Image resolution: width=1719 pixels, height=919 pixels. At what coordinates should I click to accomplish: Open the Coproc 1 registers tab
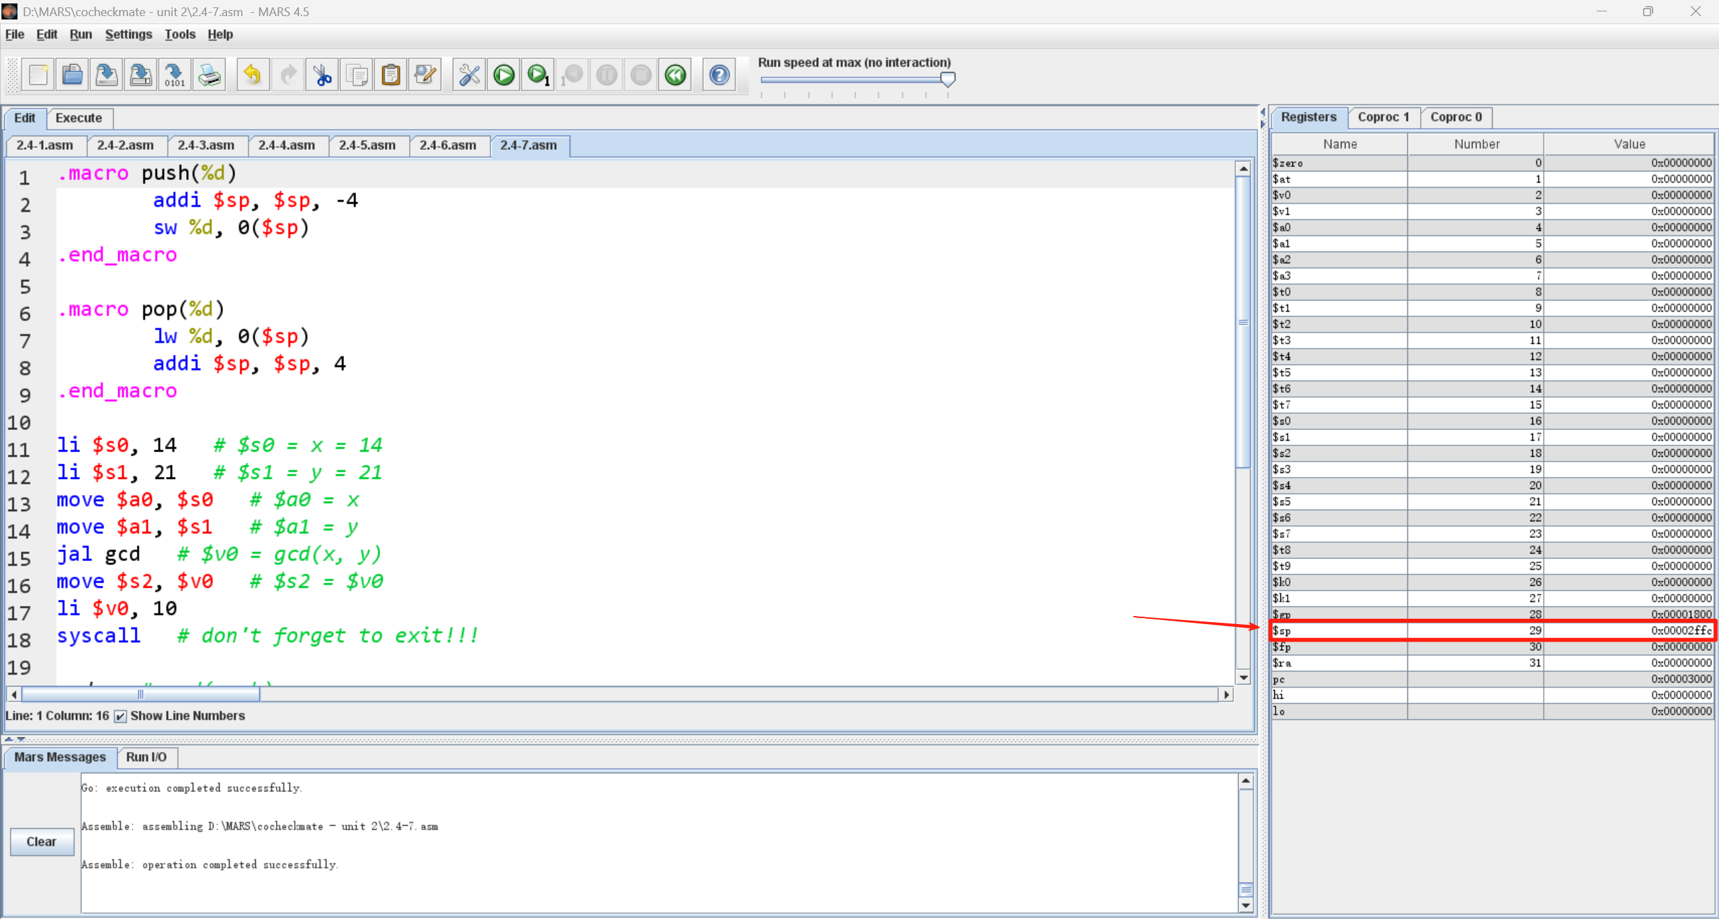1383,117
